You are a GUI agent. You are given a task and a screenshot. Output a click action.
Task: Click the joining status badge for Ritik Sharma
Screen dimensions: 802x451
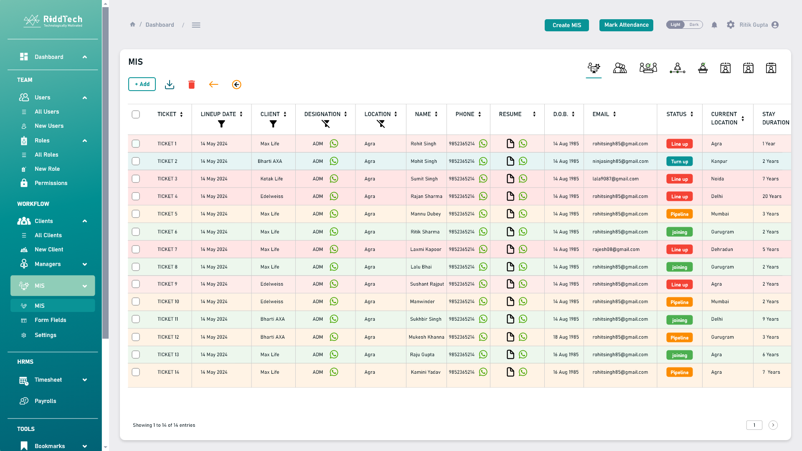(680, 232)
